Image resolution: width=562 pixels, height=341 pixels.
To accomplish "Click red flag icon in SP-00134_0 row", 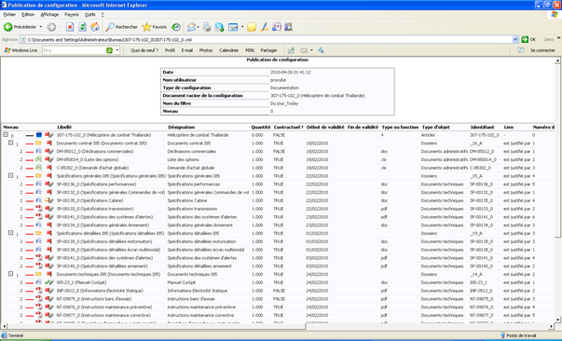I will pos(48,225).
